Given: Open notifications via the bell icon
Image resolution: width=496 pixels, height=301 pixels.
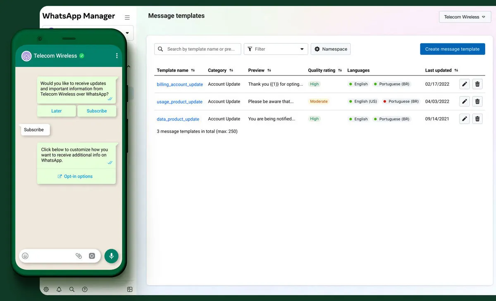Looking at the screenshot, I should coord(59,289).
